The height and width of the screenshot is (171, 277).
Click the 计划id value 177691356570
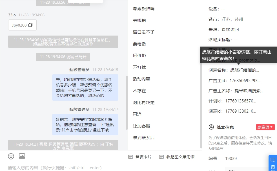point(241,101)
